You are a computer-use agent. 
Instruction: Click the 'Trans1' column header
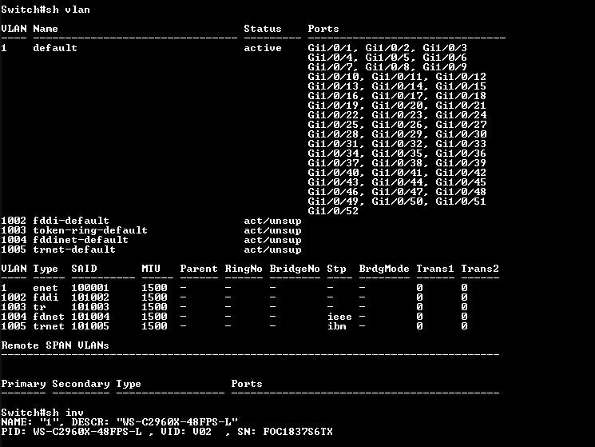(x=435, y=269)
